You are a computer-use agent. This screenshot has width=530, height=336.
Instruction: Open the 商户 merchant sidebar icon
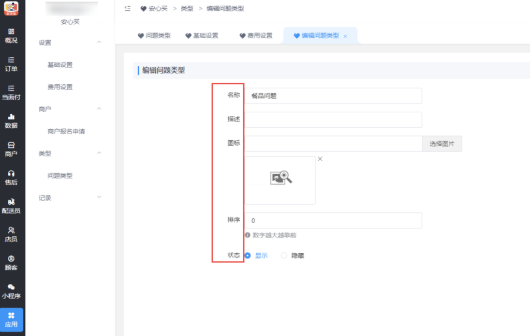[x=11, y=150]
